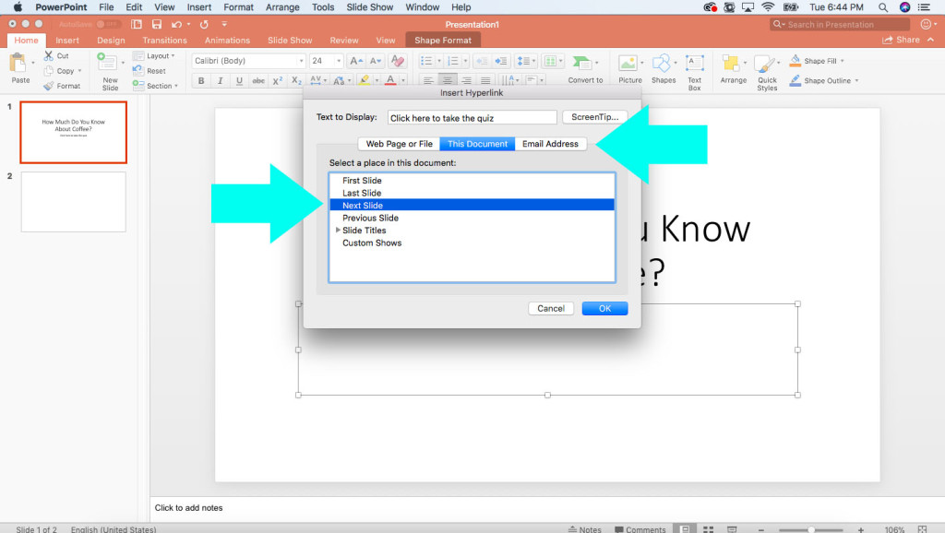Toggle Bold formatting
Viewport: 945px width, 533px height.
coord(201,81)
